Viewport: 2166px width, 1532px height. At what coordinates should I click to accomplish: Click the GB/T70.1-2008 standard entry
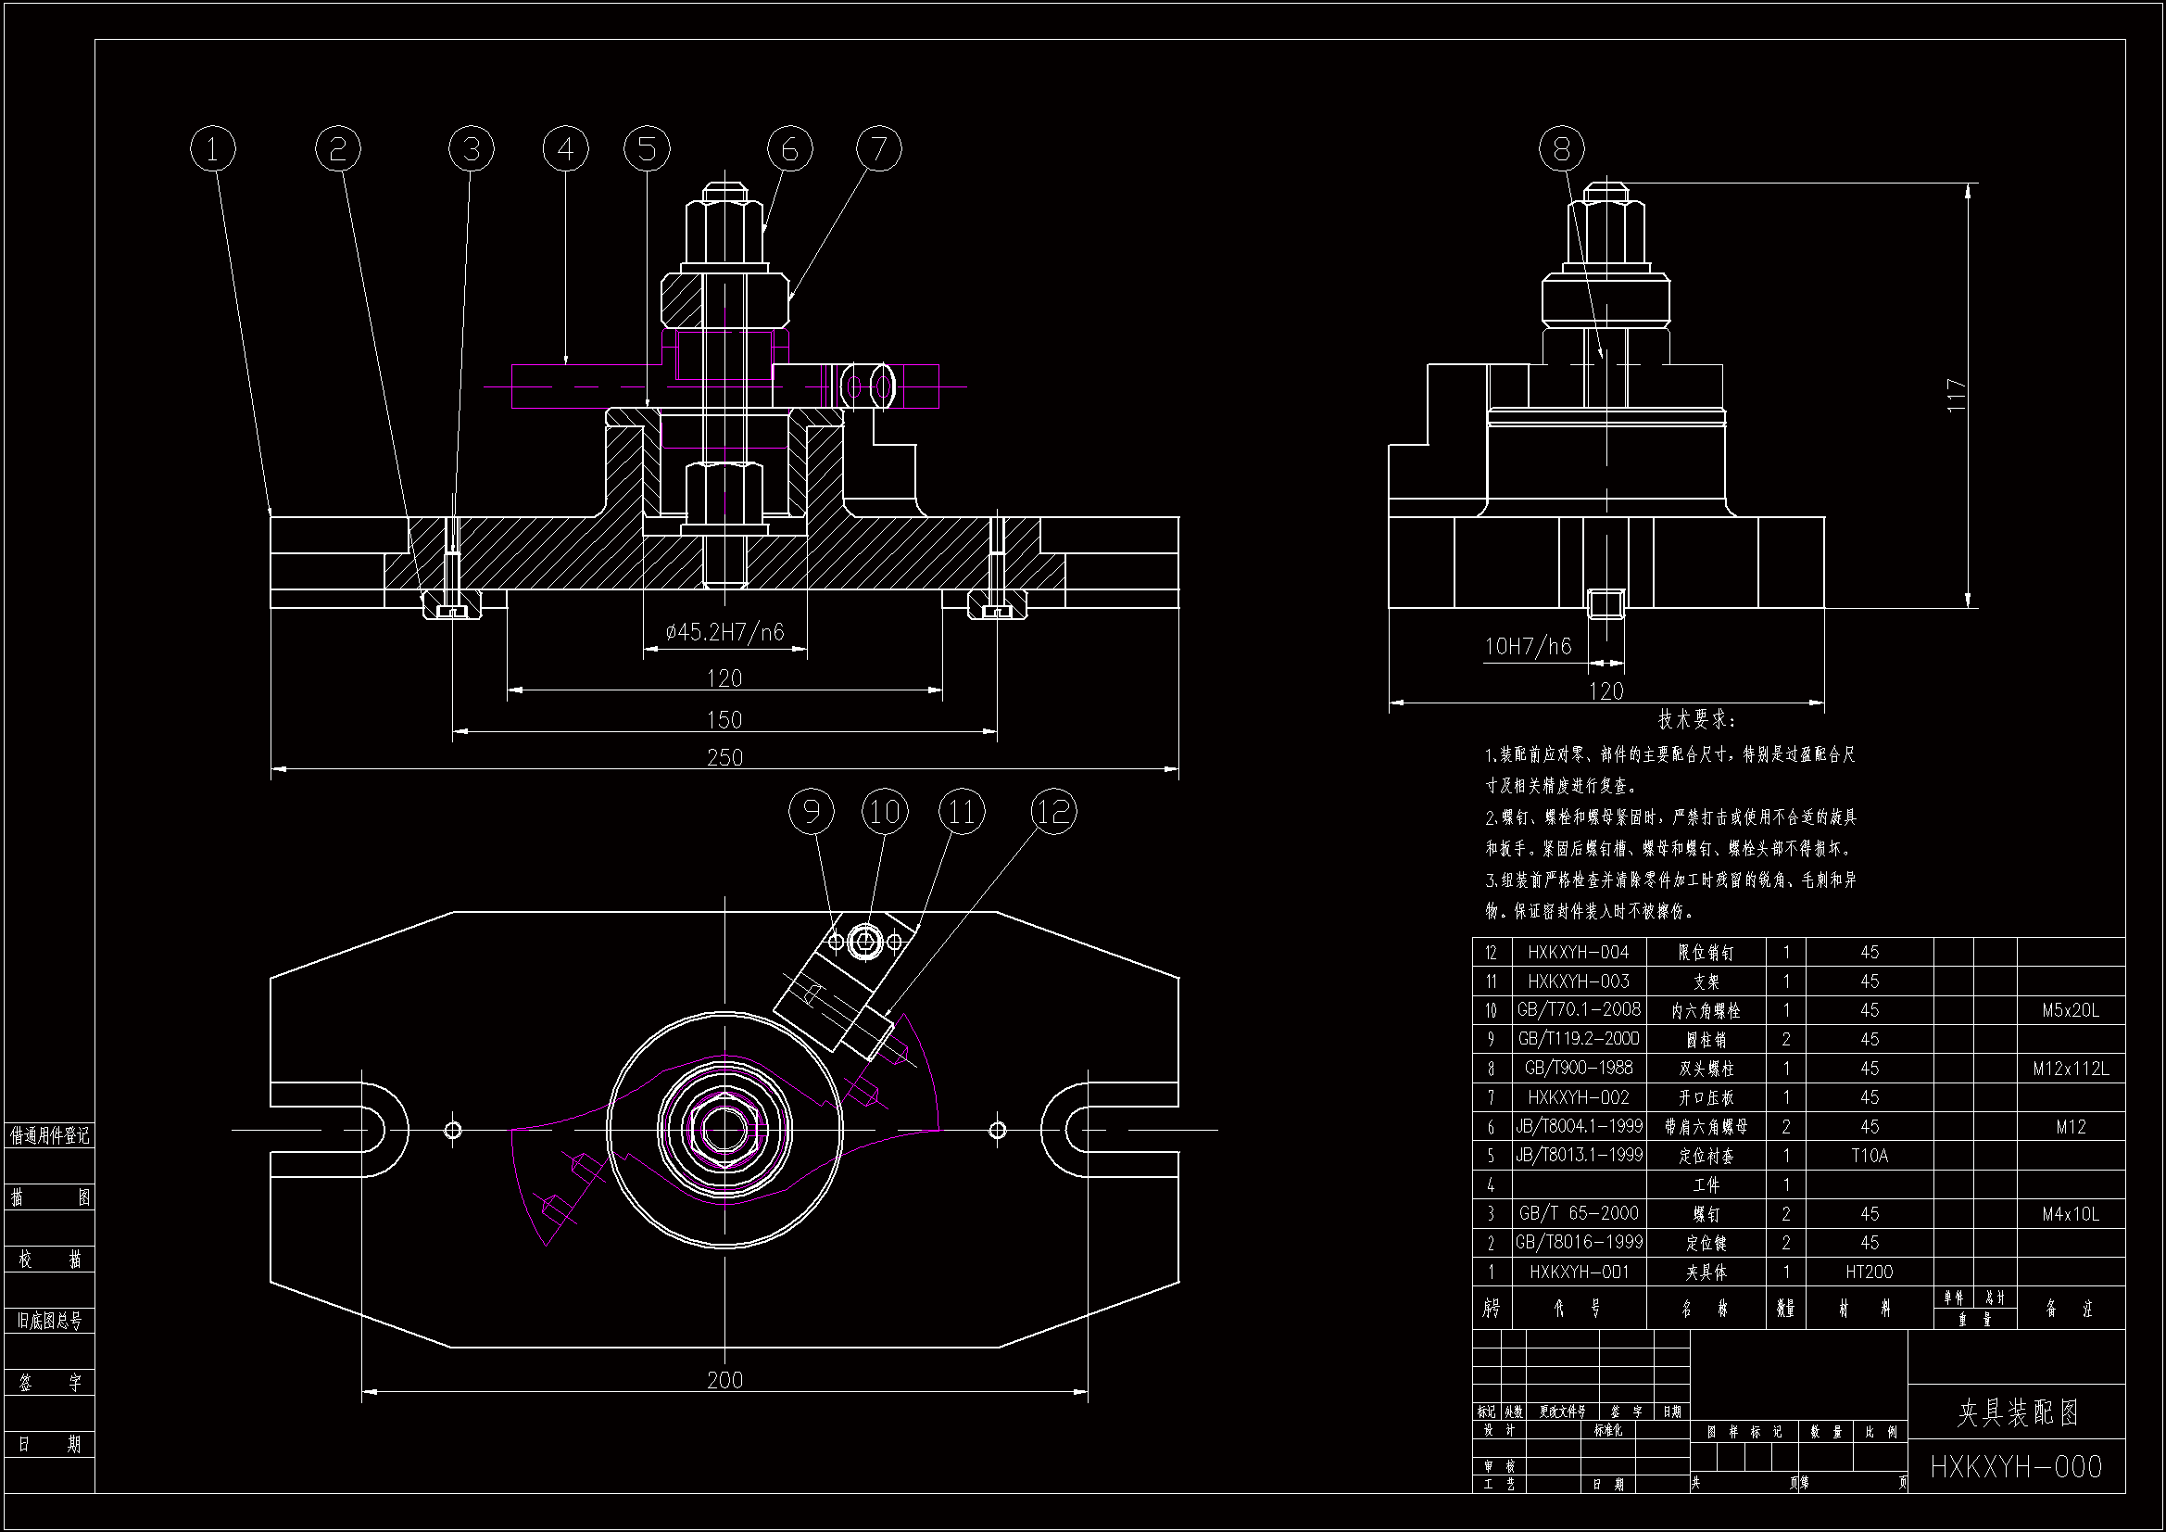coord(1579,1010)
